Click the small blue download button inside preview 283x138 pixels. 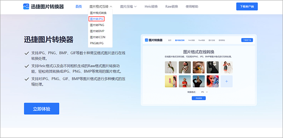(x=247, y=40)
